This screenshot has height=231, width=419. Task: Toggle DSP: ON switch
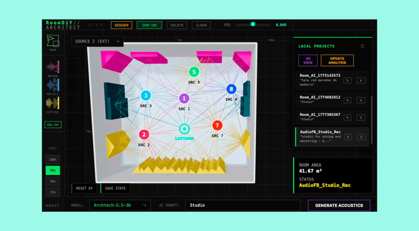(149, 25)
